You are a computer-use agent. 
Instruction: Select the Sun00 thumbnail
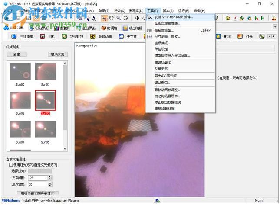[x=20, y=71]
